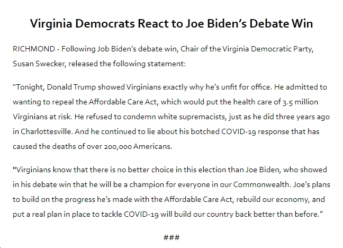Click 'Donald Trump' in the quote opening
Screen dimensions: 343x248
click(x=71, y=87)
